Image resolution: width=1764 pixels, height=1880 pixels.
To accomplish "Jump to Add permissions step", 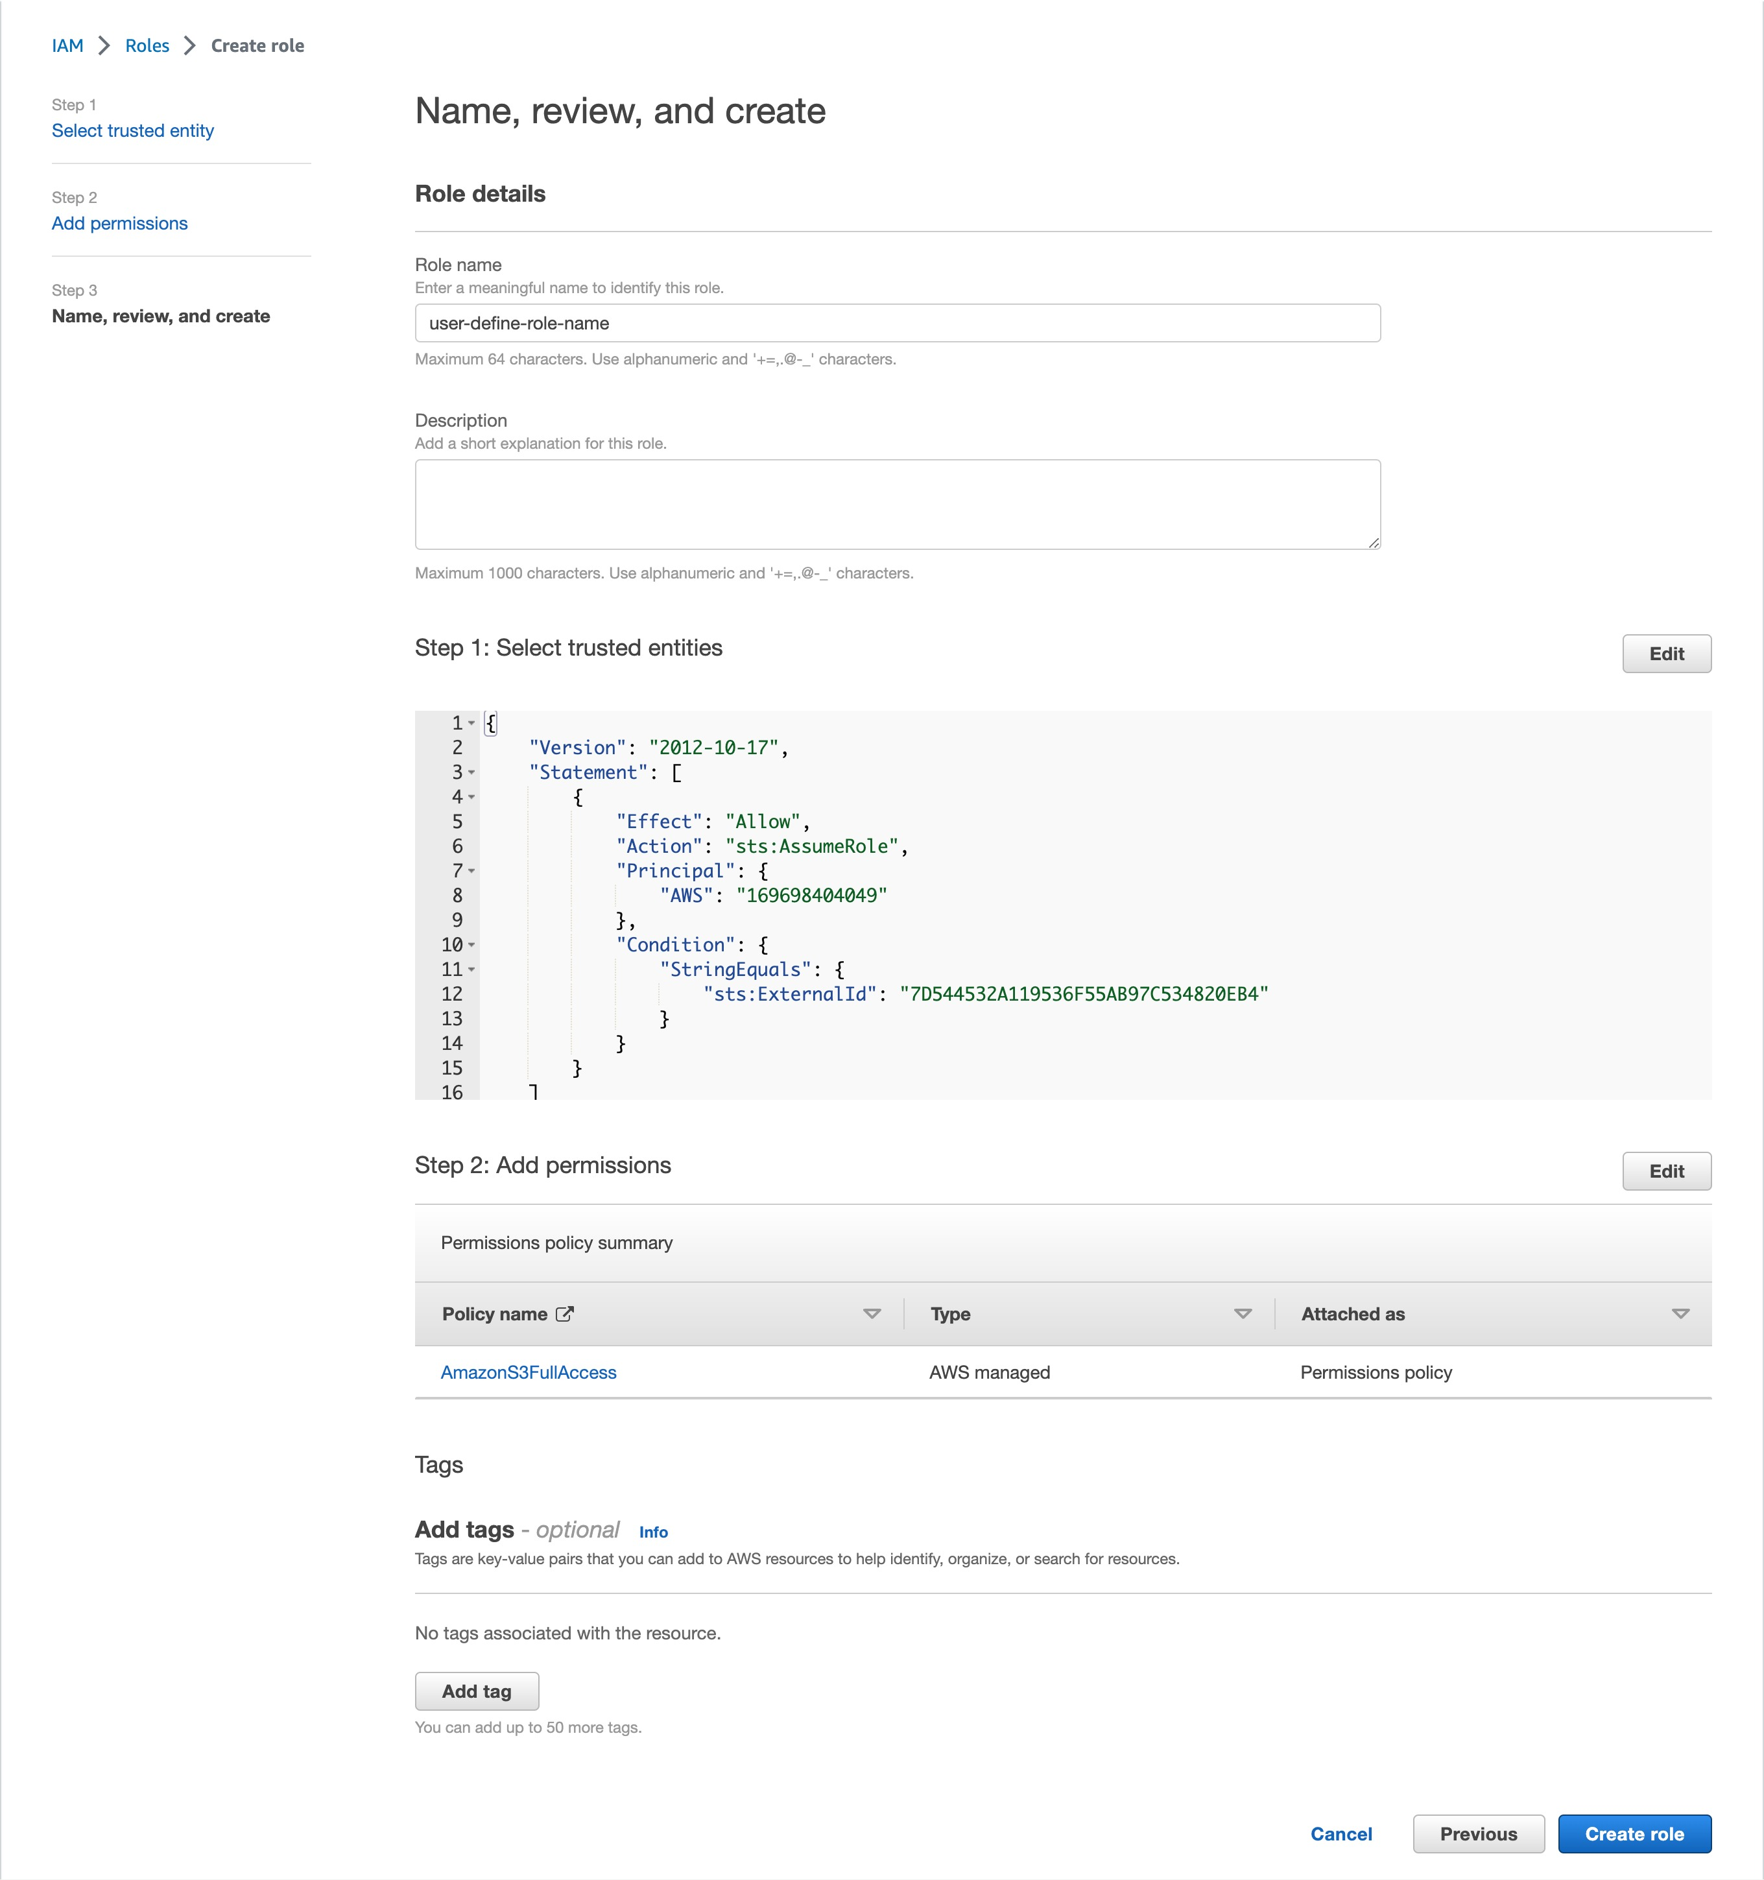I will coord(119,223).
